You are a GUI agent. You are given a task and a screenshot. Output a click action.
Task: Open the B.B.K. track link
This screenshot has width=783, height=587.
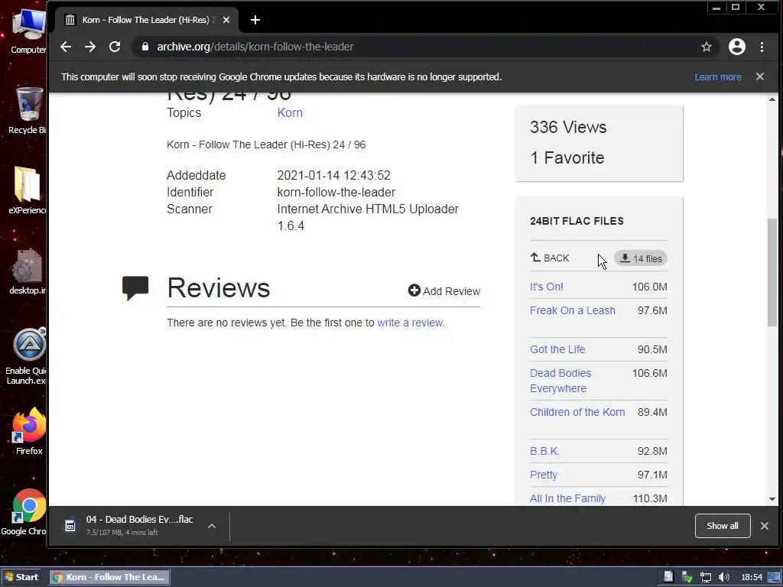point(544,451)
